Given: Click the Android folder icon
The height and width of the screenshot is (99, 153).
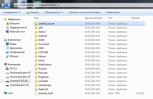Looking at the screenshot, I should pyautogui.click(x=36, y=36).
